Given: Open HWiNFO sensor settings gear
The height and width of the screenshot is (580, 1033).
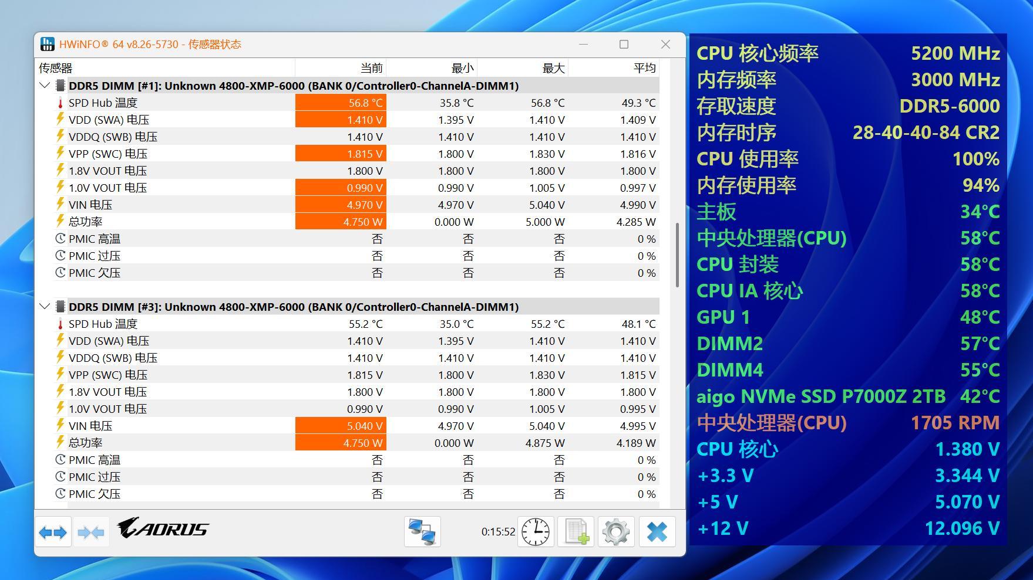Looking at the screenshot, I should click(x=615, y=531).
